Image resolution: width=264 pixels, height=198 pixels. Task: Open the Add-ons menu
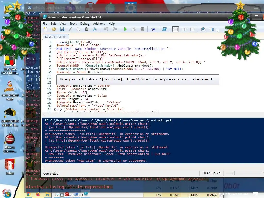click(99, 24)
